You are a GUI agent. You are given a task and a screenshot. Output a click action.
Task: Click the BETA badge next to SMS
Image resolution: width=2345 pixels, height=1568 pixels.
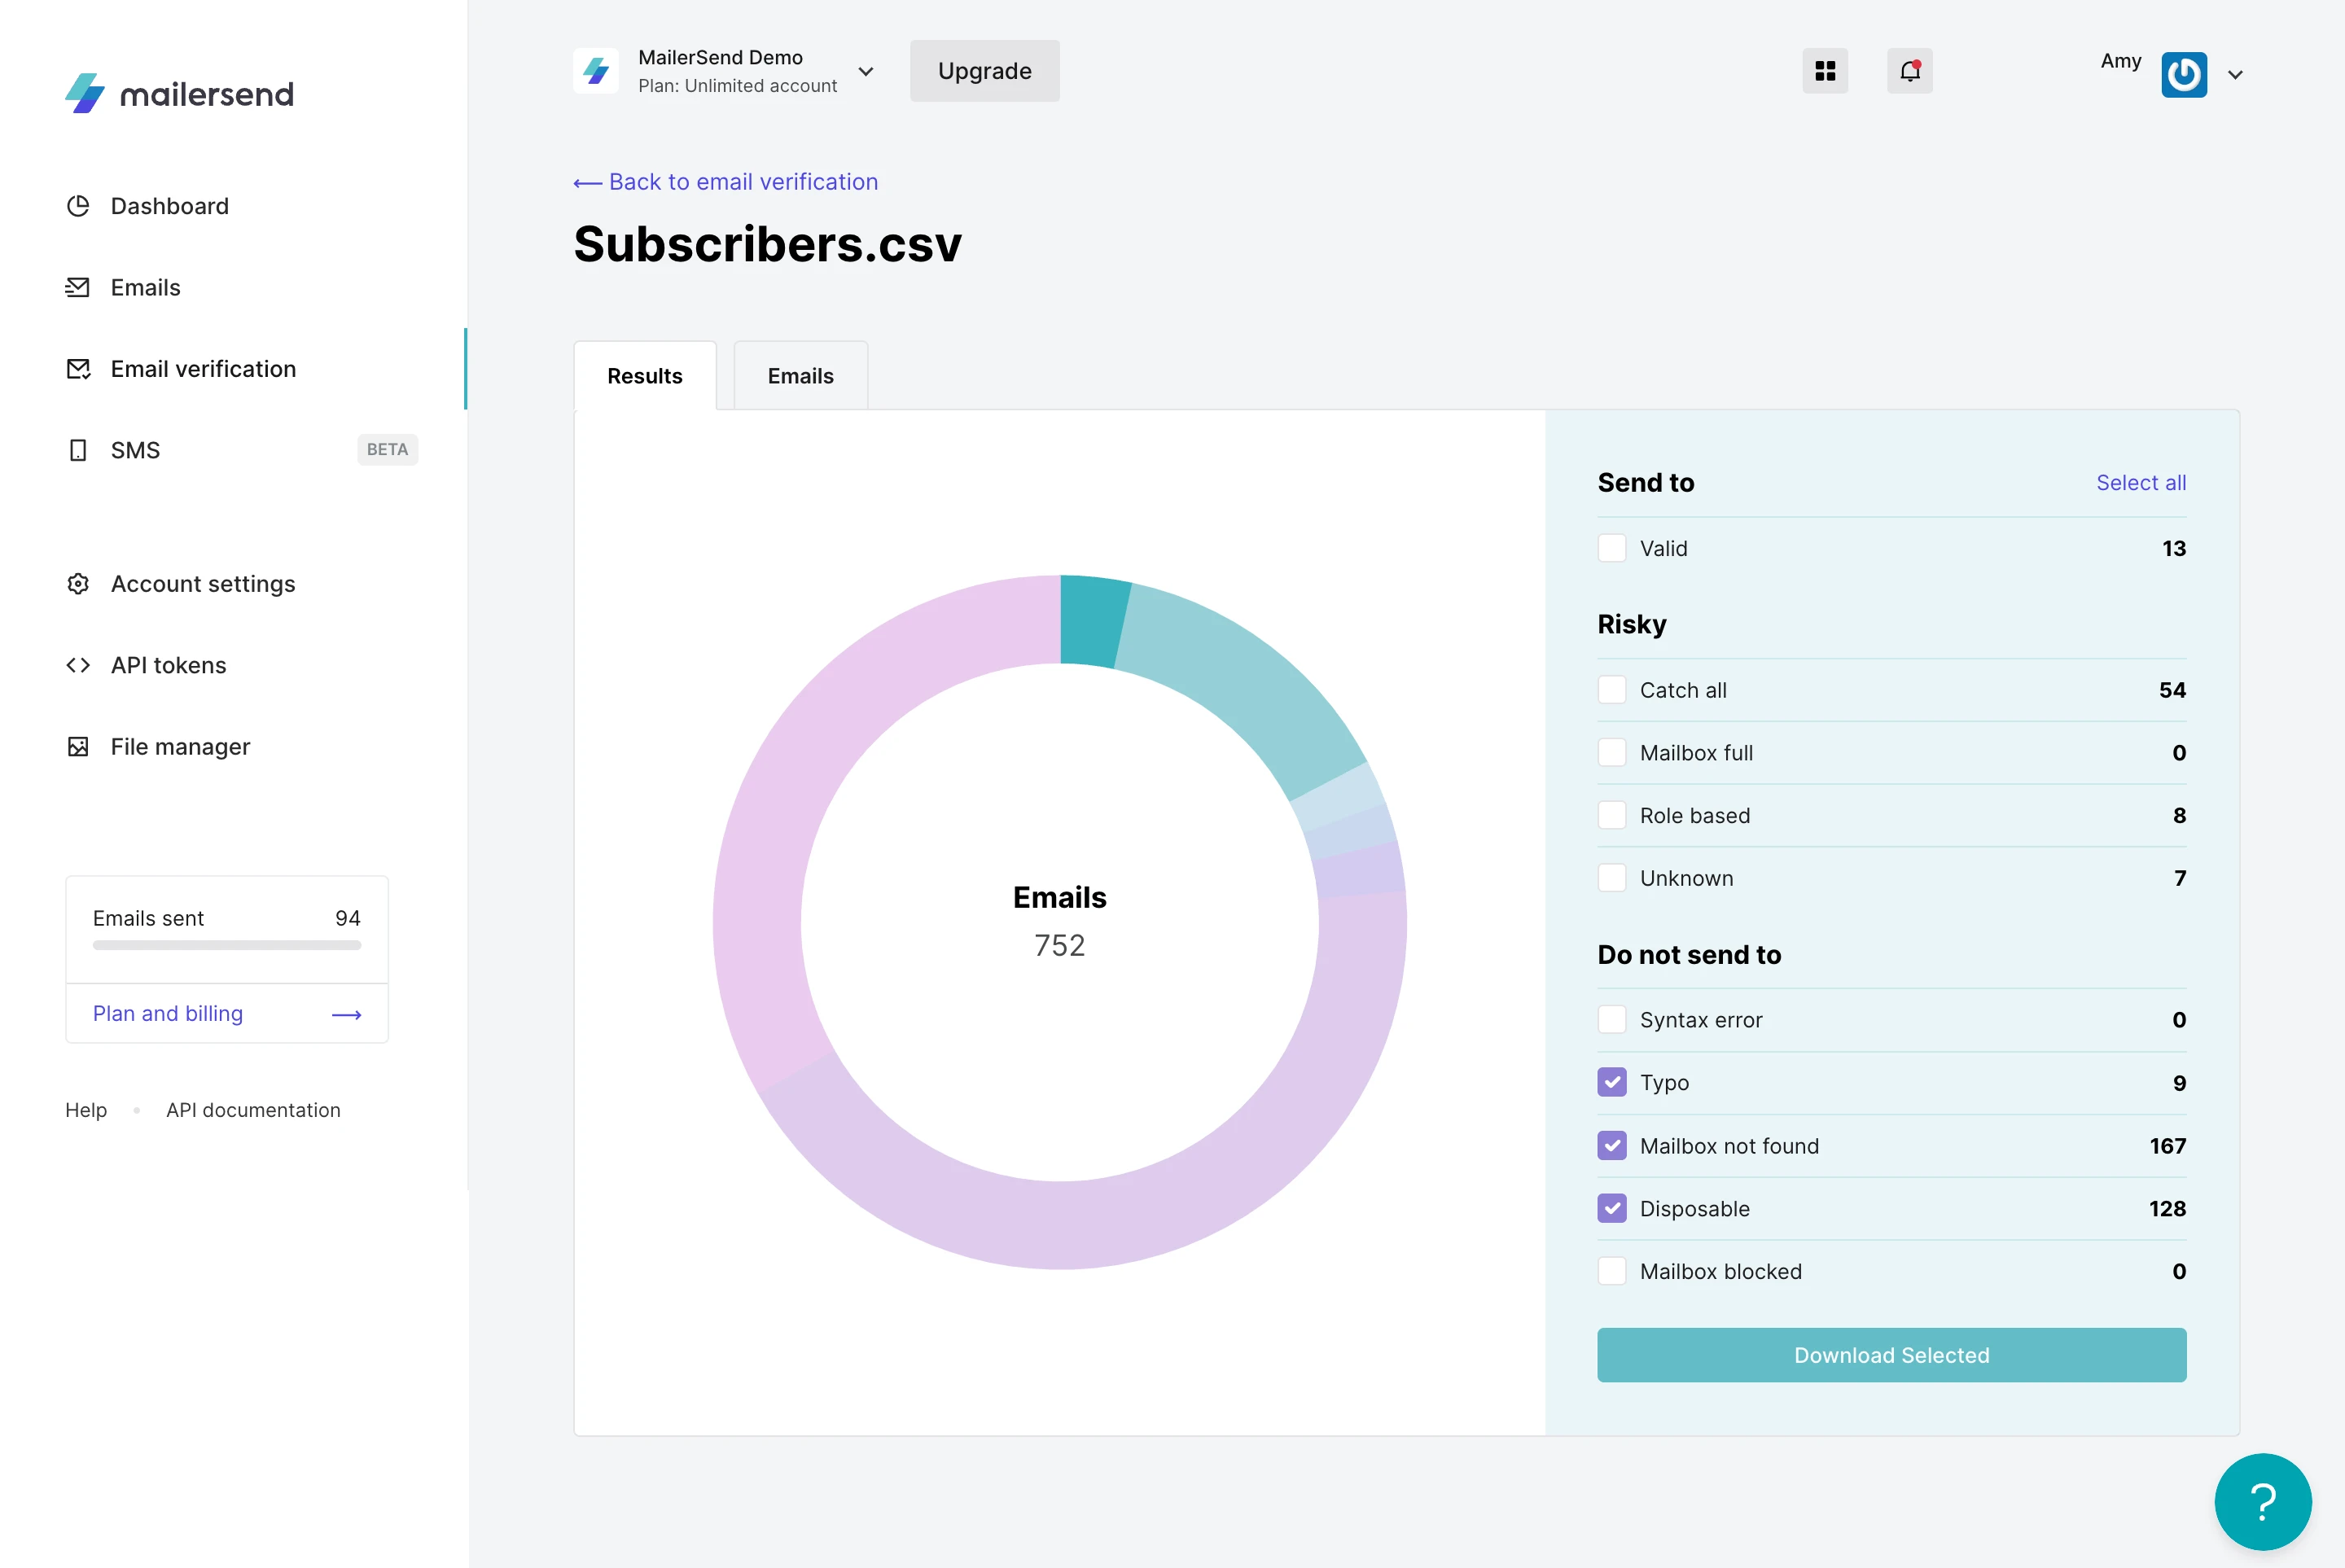[x=388, y=450]
